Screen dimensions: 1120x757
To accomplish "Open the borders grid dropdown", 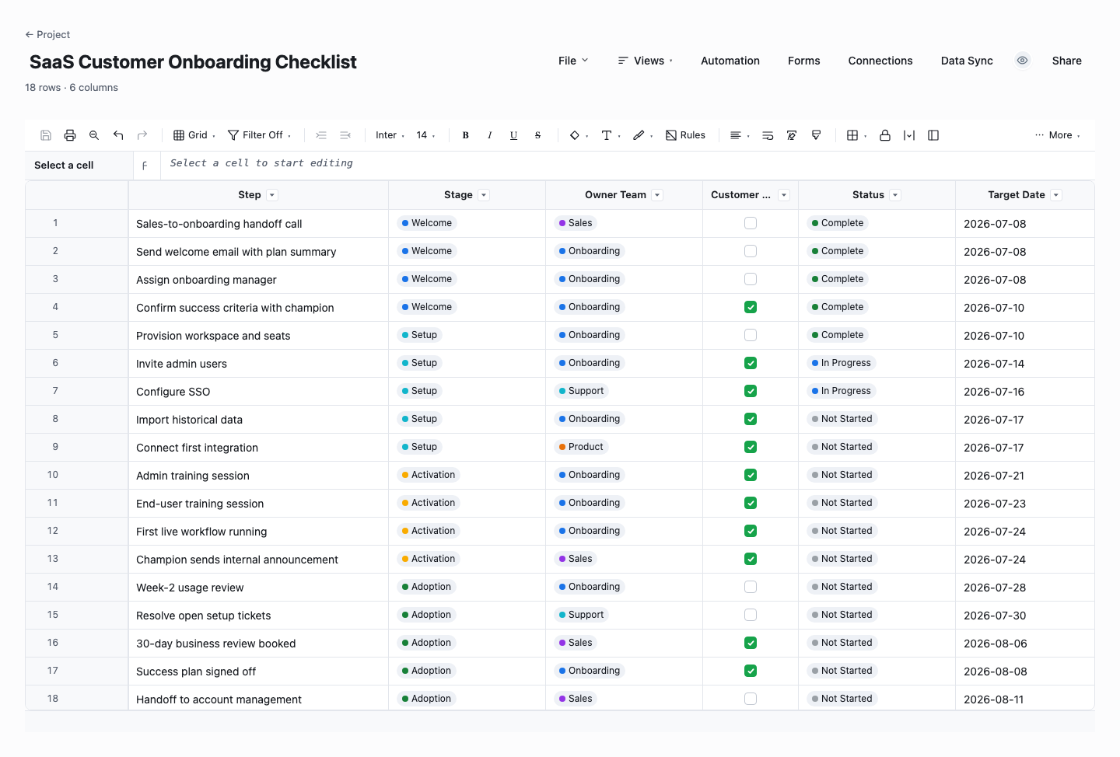I will coord(857,135).
